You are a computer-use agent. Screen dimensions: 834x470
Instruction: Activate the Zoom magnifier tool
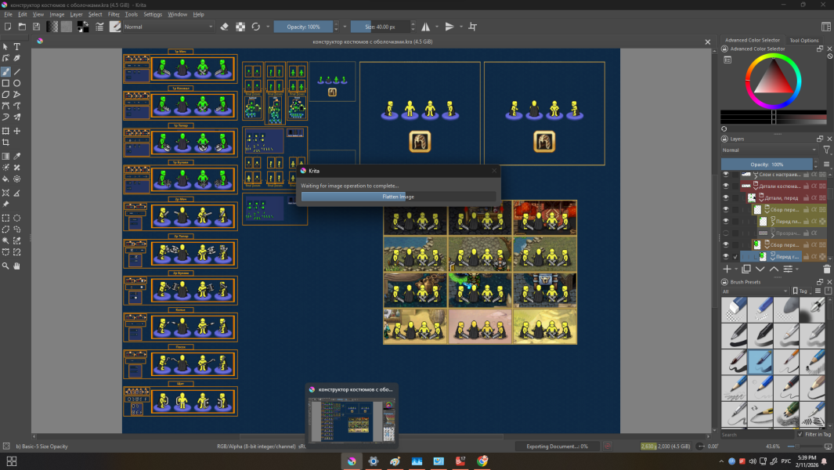[5, 266]
